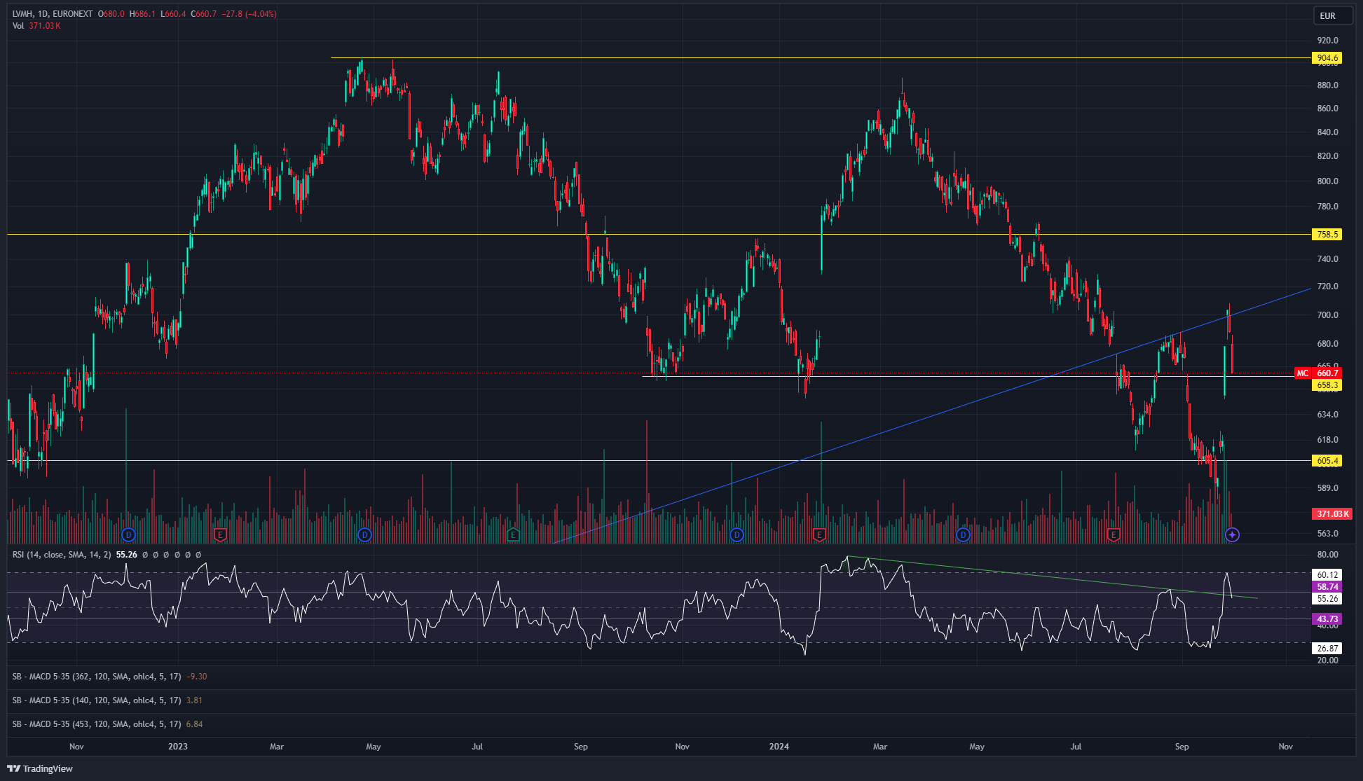Click the earnings E marker near late July 2024

1114,535
